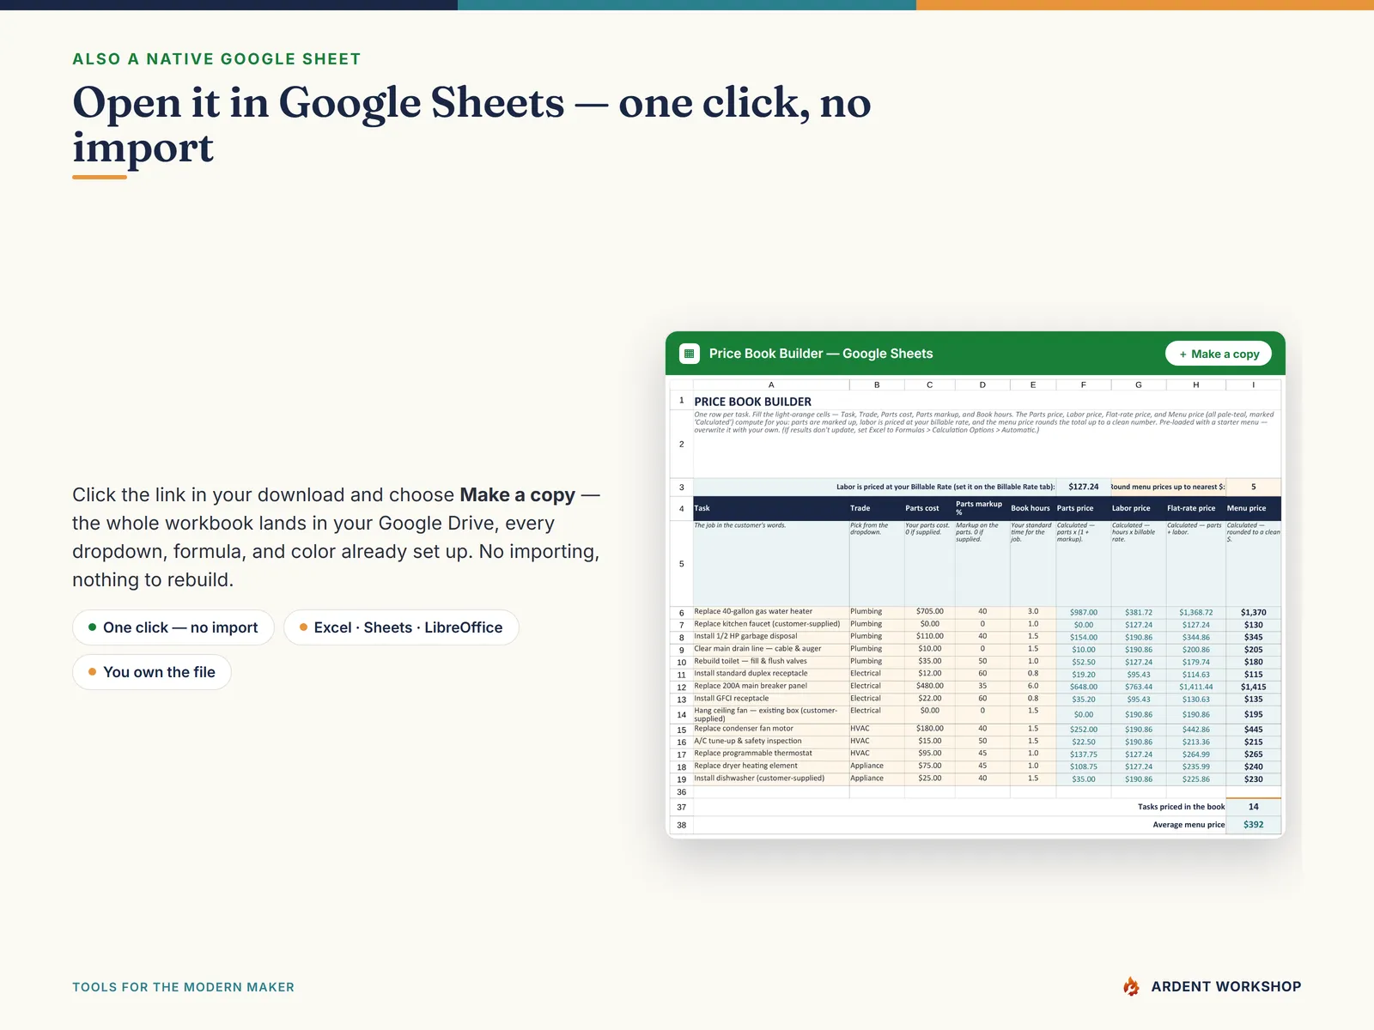Screen dimensions: 1374x1030
Task: Click the '$648.00' parts price cell
Action: (1084, 686)
